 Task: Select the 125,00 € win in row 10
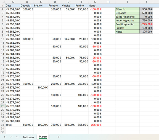68,39
